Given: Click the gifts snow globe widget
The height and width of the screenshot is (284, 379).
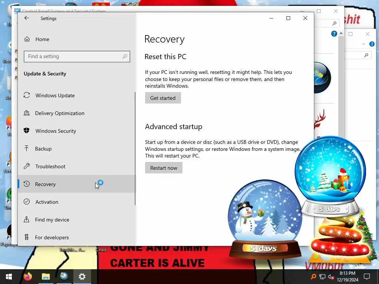Looking at the screenshot, I should (x=331, y=176).
